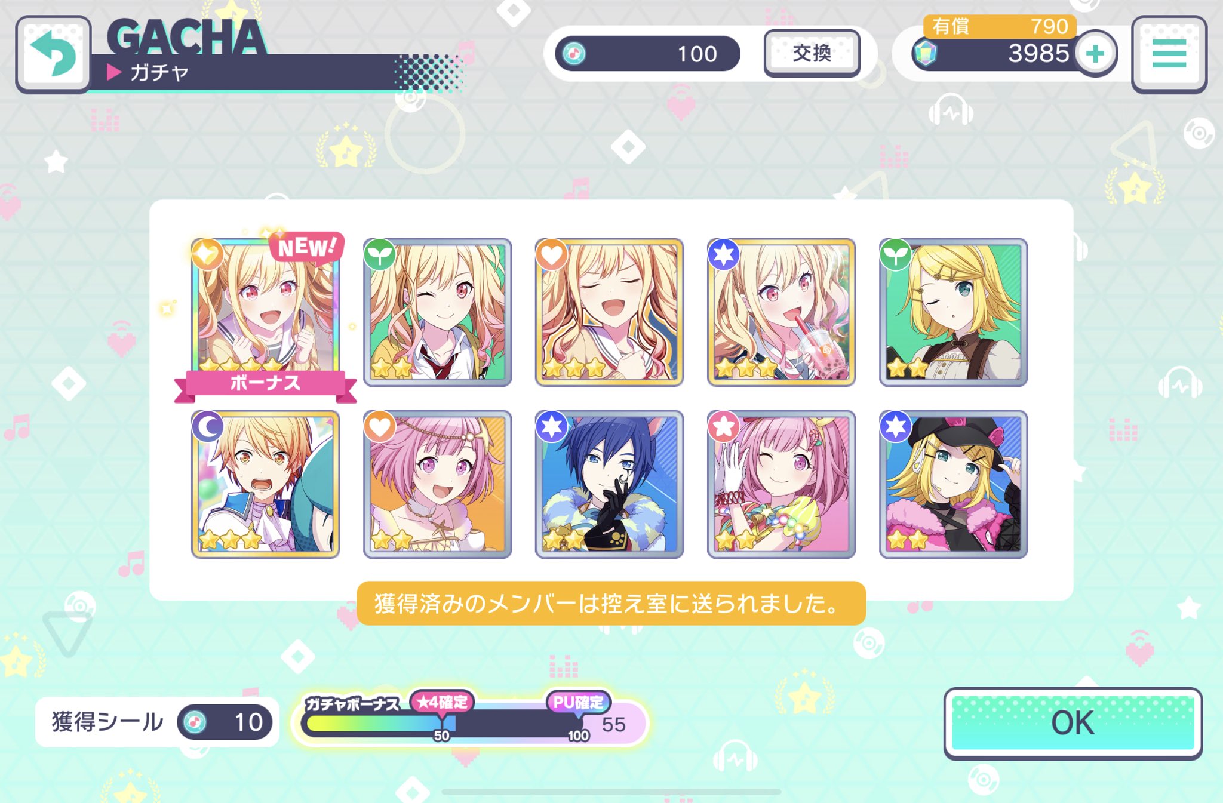Tap the ★4確定 marker at 50

442,703
